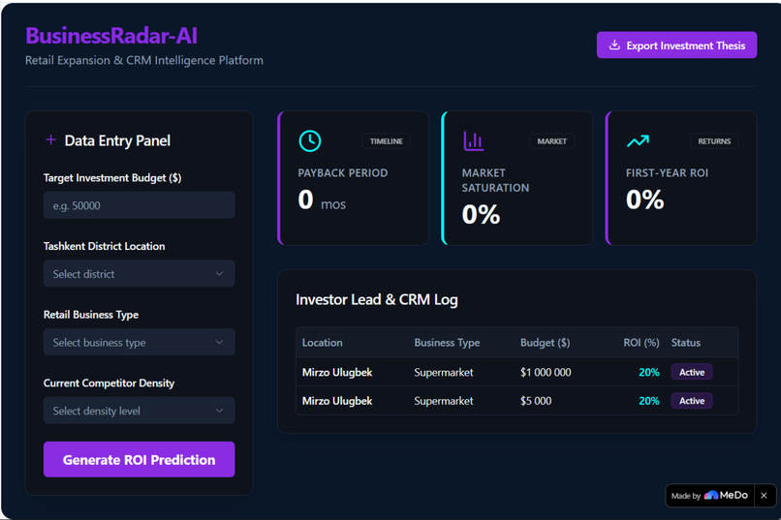The image size is (781, 520).
Task: Open the Select district dropdown
Action: (139, 274)
